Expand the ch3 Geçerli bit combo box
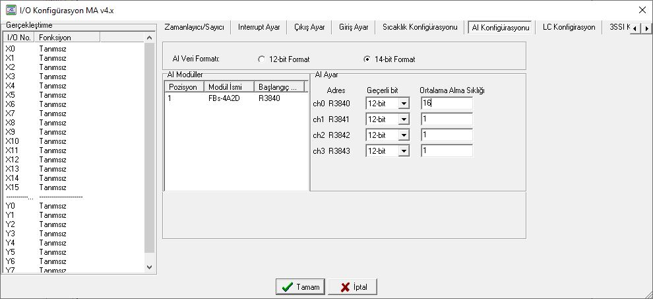Viewport: 653px width, 299px height. [x=404, y=151]
